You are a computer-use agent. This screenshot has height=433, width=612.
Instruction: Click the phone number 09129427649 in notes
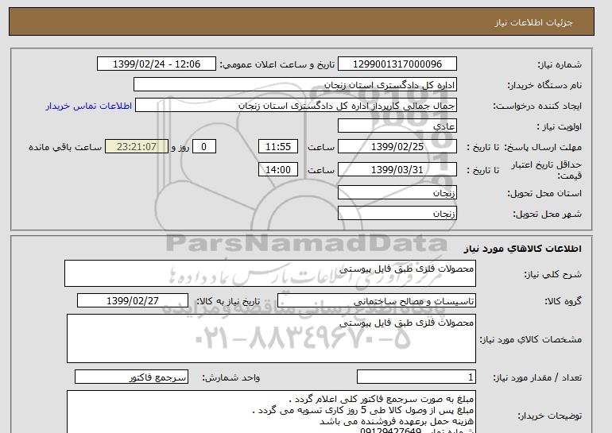coord(390,431)
